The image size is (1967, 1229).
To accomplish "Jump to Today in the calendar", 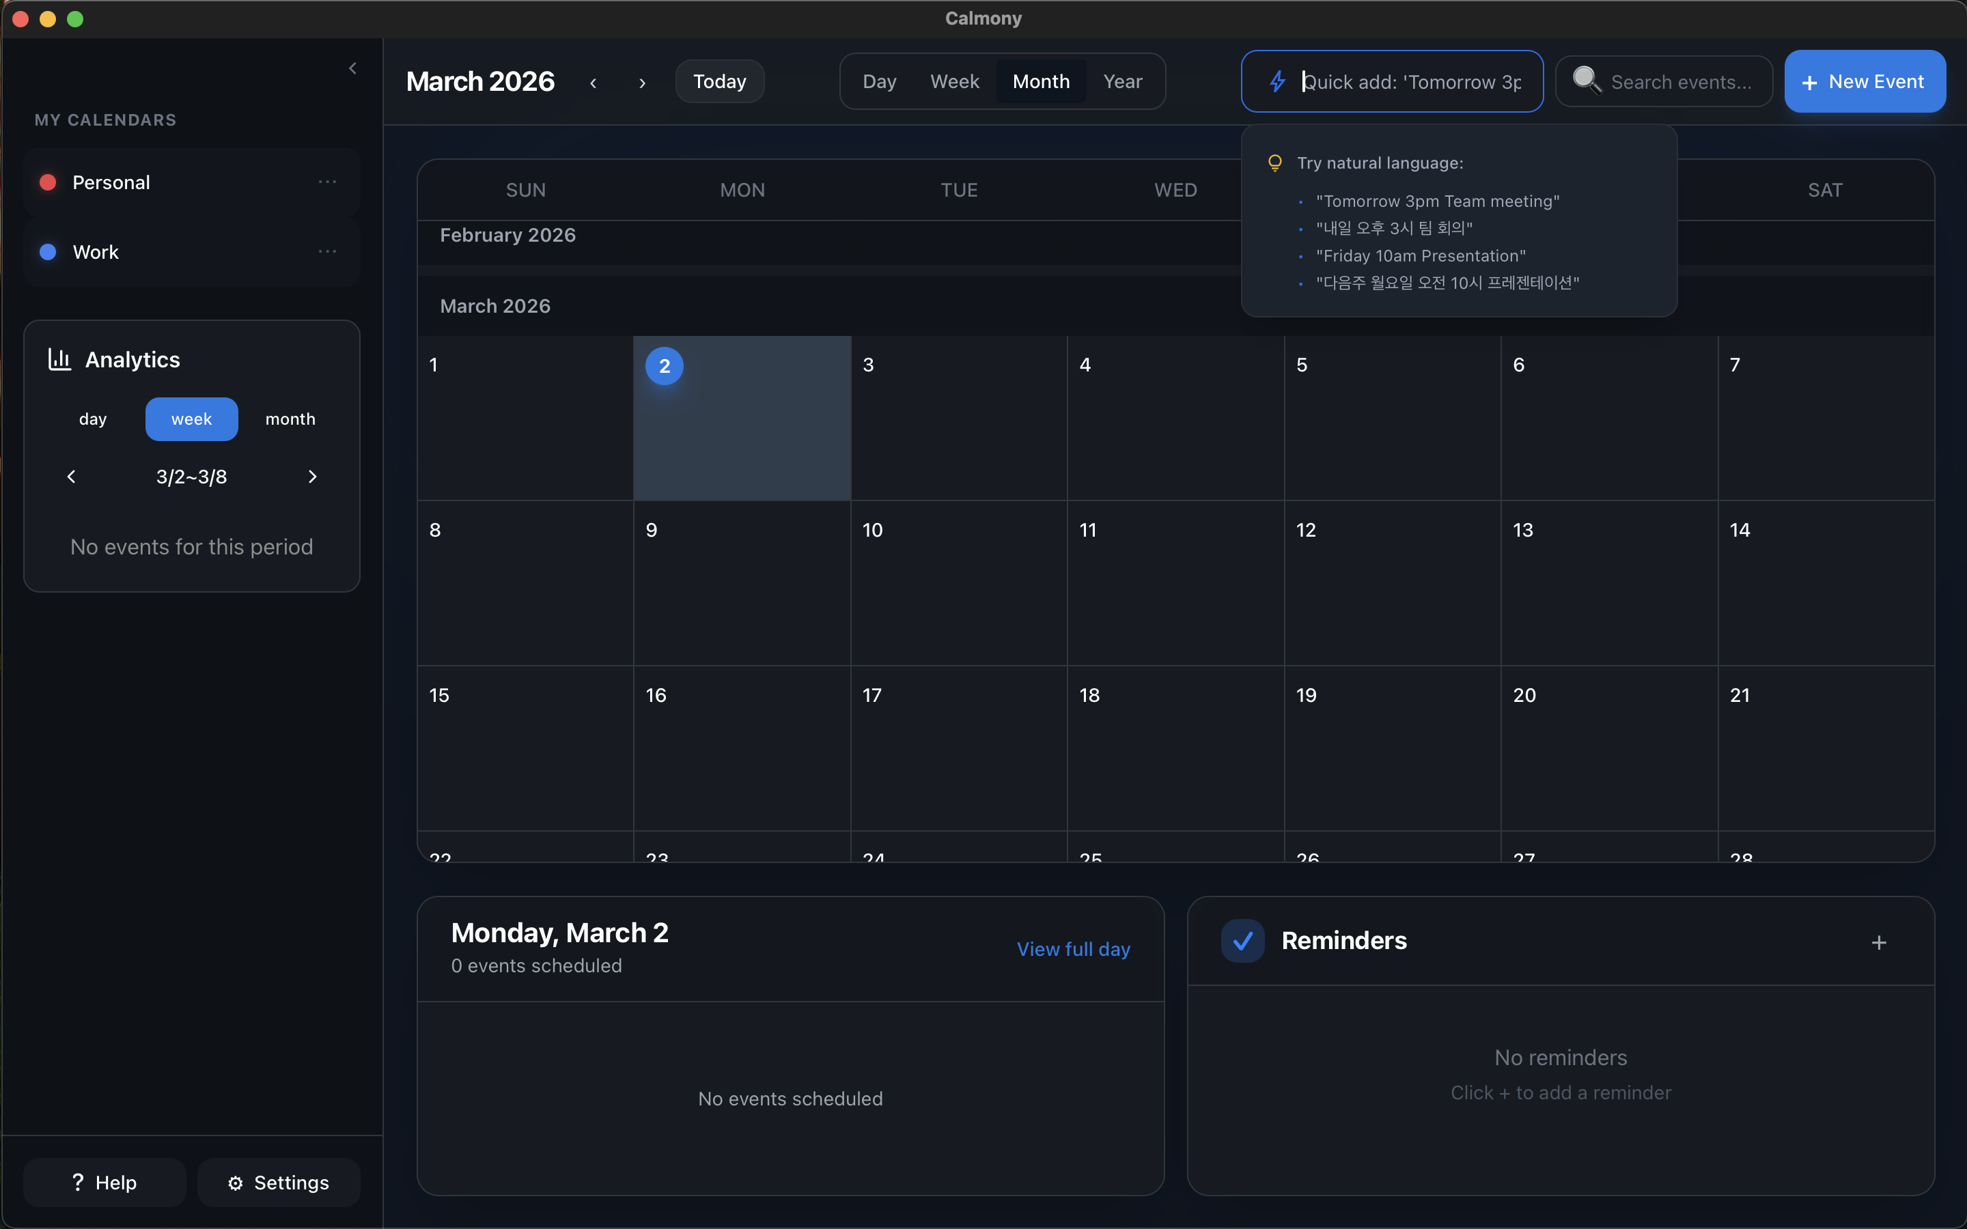I will pyautogui.click(x=719, y=81).
